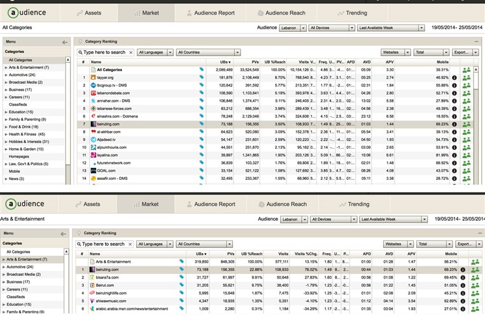The image size is (485, 323).
Task: Open the info icon for assafir.com - DMS
Action: click(454, 178)
